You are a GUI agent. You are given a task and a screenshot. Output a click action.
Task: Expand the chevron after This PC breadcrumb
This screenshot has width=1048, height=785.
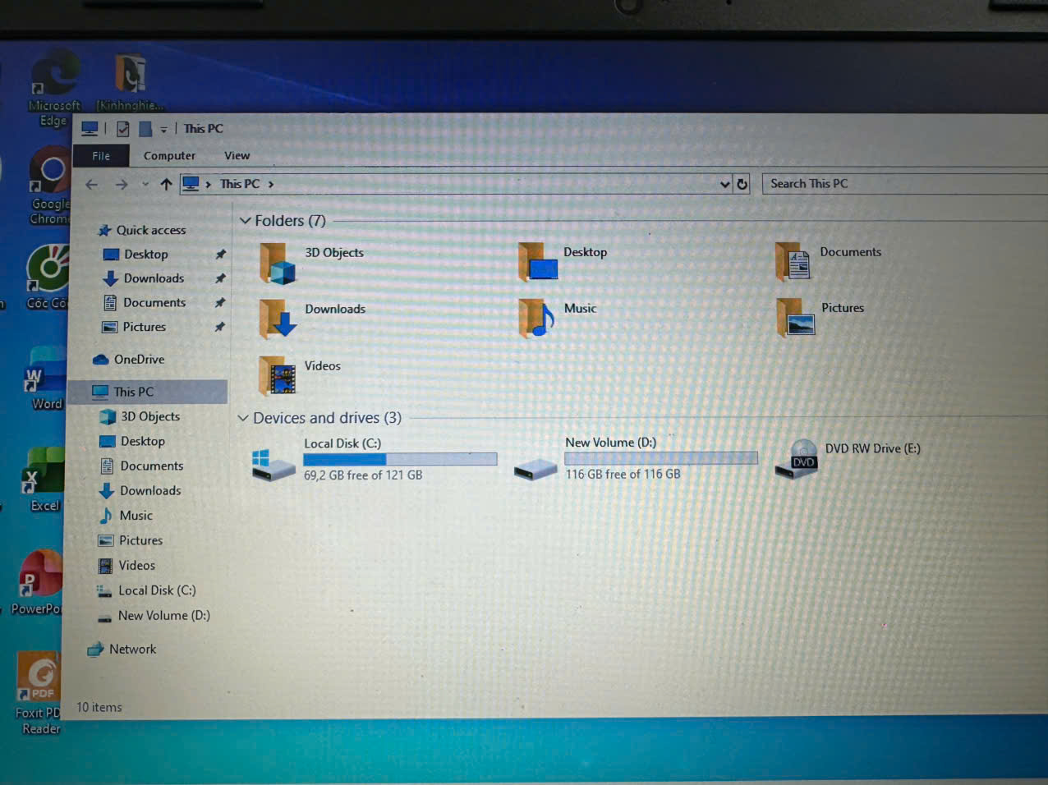(271, 184)
